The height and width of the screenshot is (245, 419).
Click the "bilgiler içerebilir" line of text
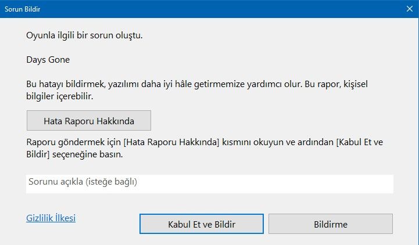(59, 96)
